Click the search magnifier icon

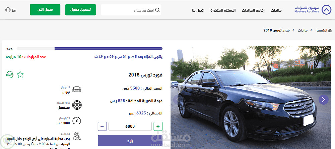click(x=157, y=10)
